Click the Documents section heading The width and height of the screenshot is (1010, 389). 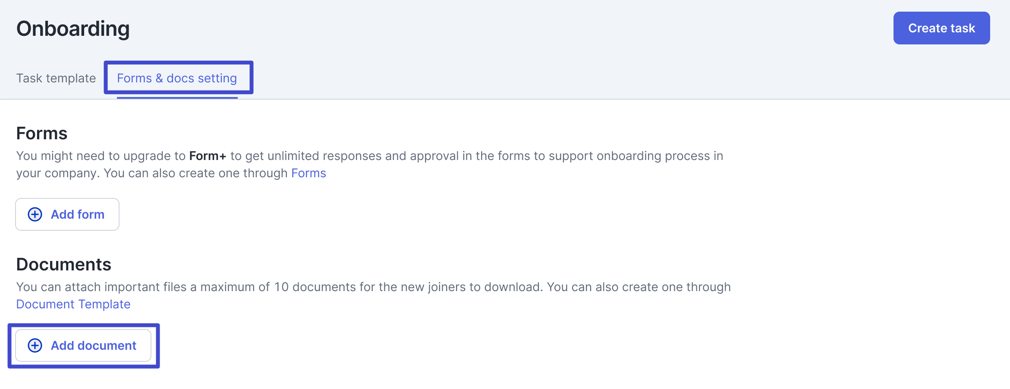(64, 264)
